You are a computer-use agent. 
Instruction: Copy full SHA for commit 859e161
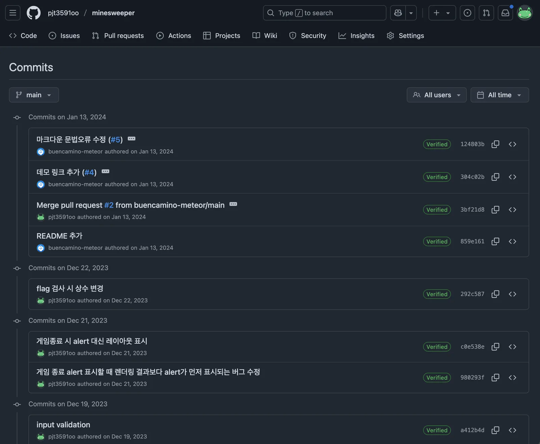[x=495, y=241]
